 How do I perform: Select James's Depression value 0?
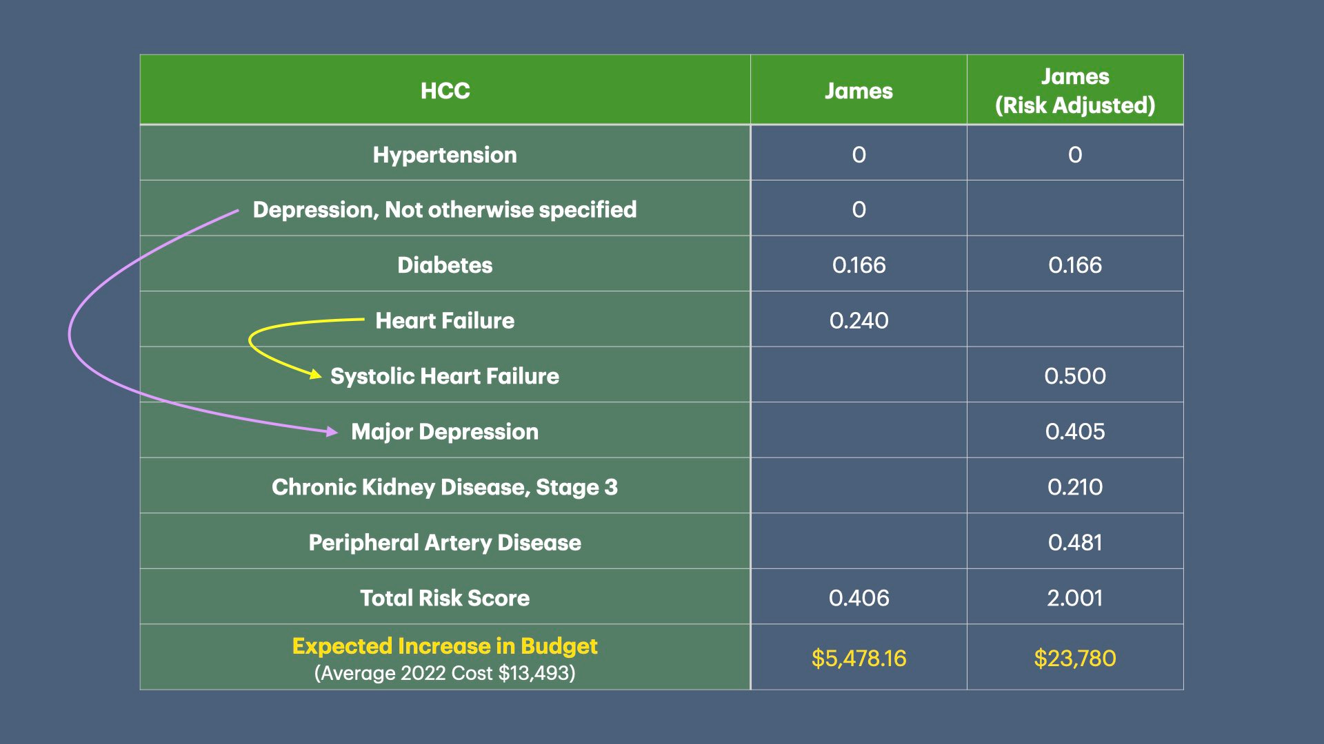pos(859,209)
